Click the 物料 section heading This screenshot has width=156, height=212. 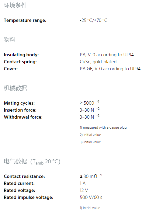pyautogui.click(x=9, y=40)
